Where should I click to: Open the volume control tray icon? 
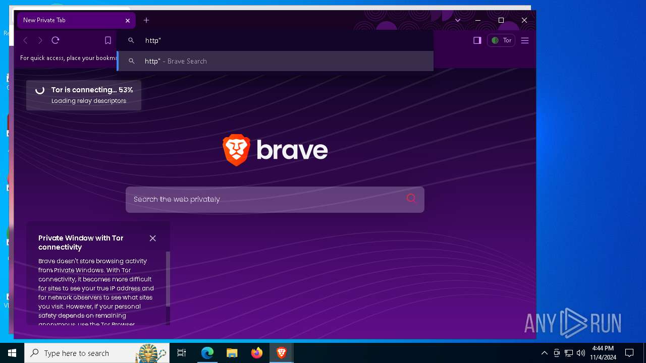point(581,353)
